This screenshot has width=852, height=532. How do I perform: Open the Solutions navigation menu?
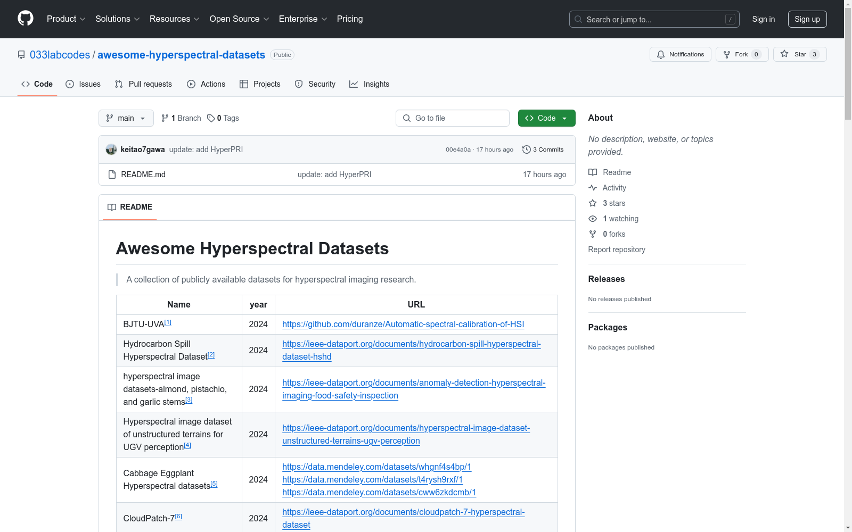[117, 19]
